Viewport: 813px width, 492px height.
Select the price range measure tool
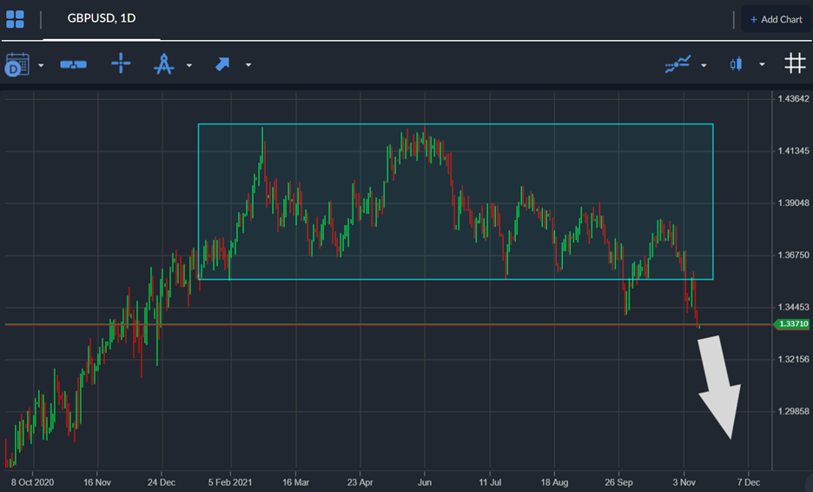tap(73, 64)
